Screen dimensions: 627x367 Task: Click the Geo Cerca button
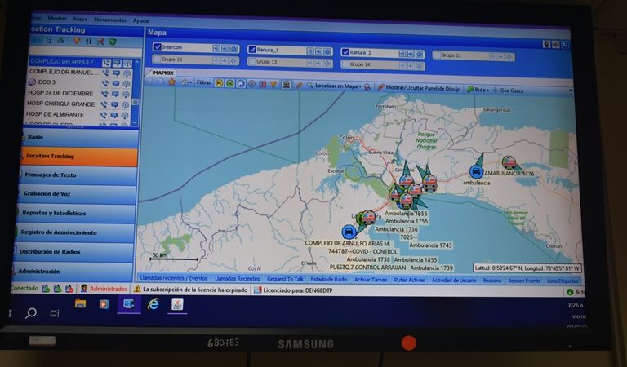[x=508, y=91]
